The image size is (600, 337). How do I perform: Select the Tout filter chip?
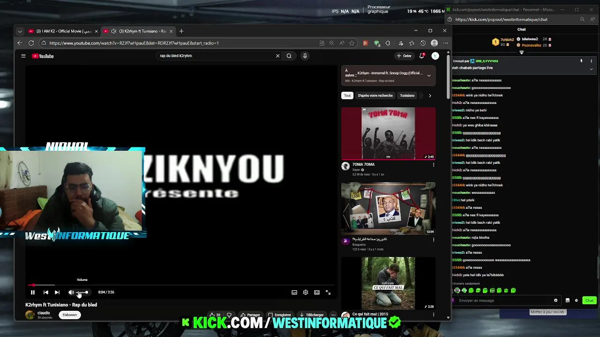pyautogui.click(x=347, y=95)
